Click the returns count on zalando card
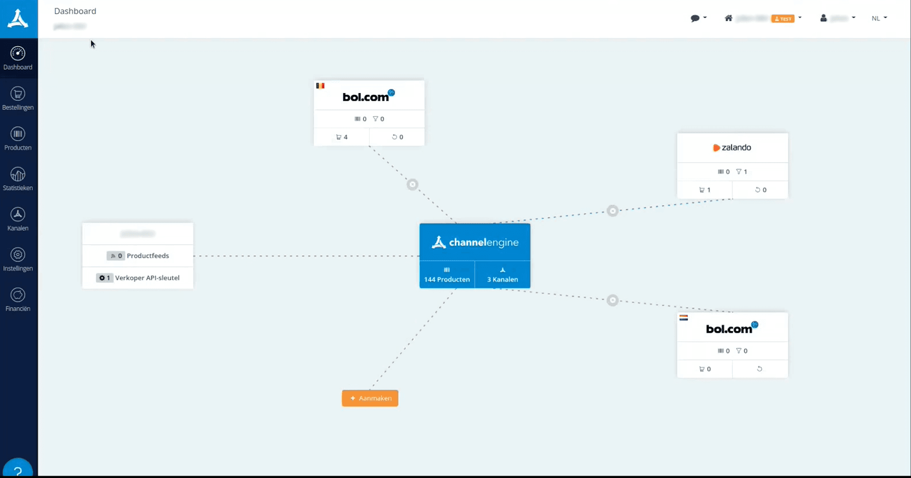The height and width of the screenshot is (478, 911). pos(761,190)
